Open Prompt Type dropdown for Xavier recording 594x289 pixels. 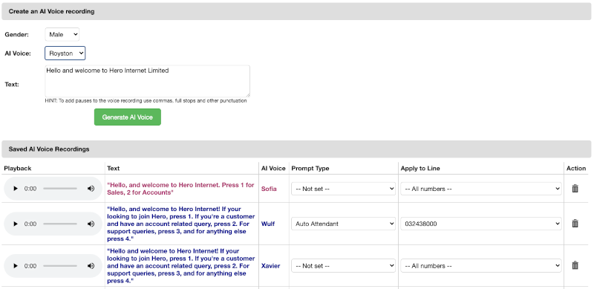(343, 266)
